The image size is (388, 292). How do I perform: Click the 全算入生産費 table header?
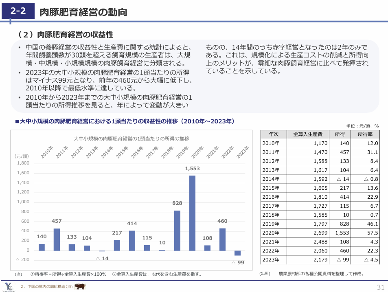click(x=308, y=134)
